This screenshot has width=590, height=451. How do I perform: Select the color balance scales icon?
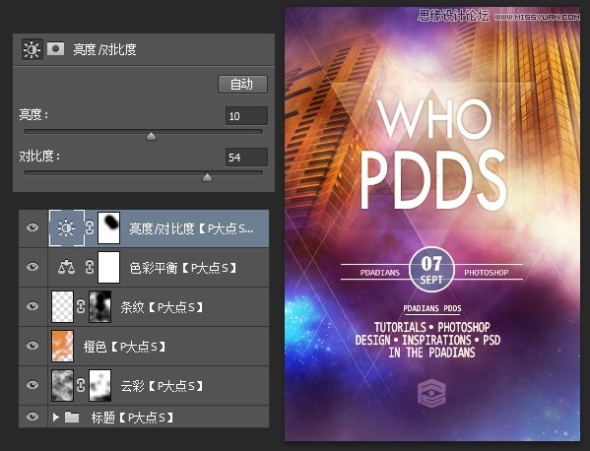click(66, 267)
